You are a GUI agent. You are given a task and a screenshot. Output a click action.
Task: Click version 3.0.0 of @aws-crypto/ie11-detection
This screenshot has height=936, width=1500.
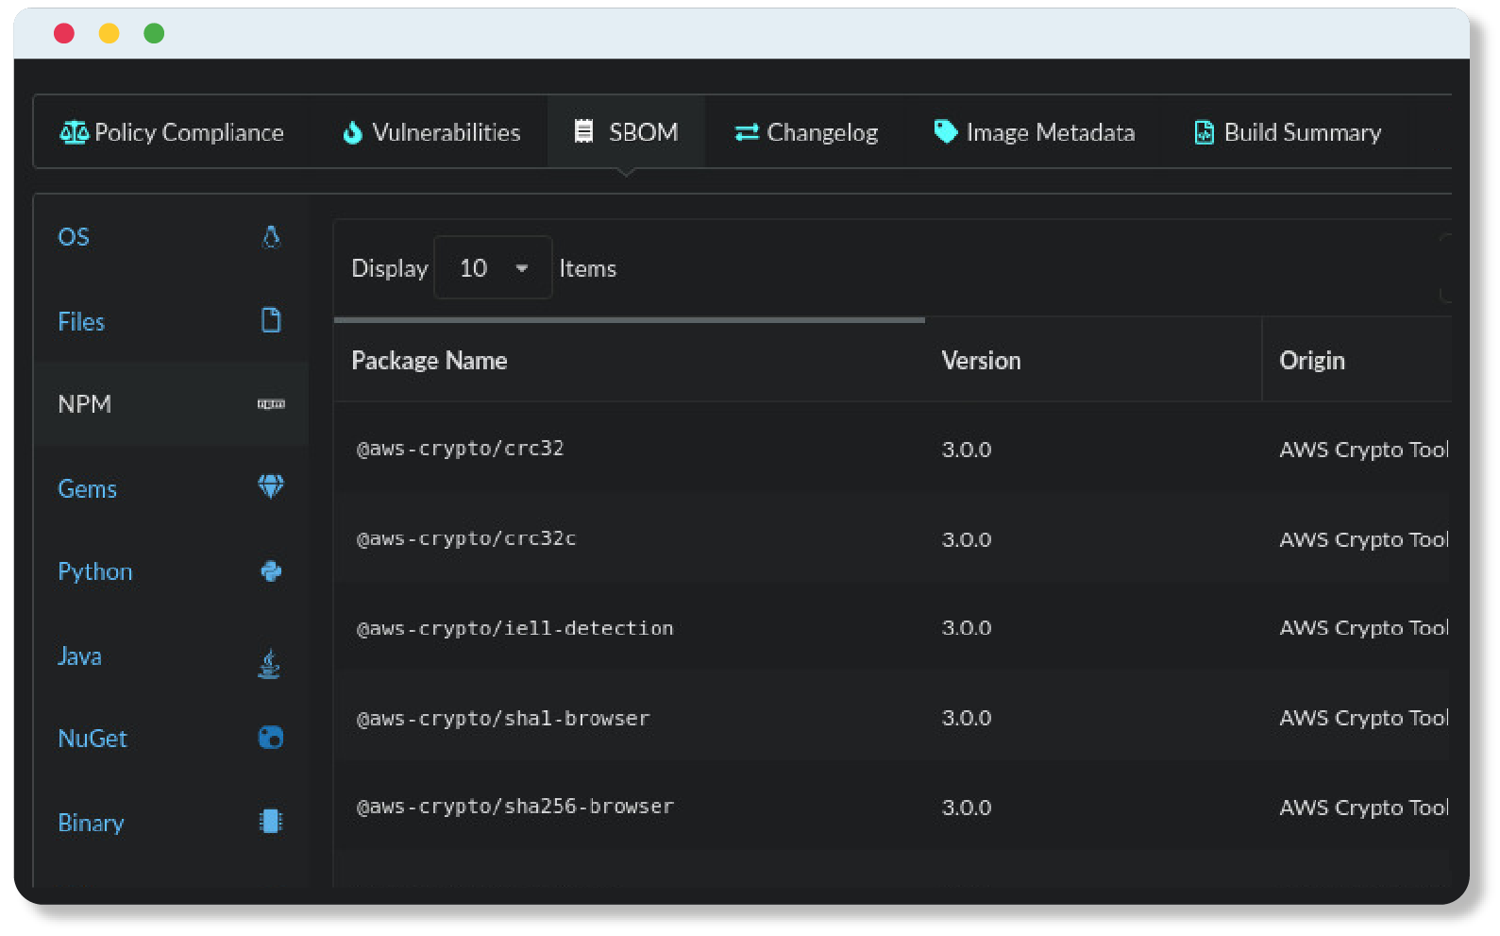pos(967,628)
